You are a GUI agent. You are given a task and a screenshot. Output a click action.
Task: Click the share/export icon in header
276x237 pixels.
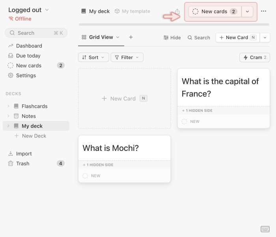click(177, 11)
